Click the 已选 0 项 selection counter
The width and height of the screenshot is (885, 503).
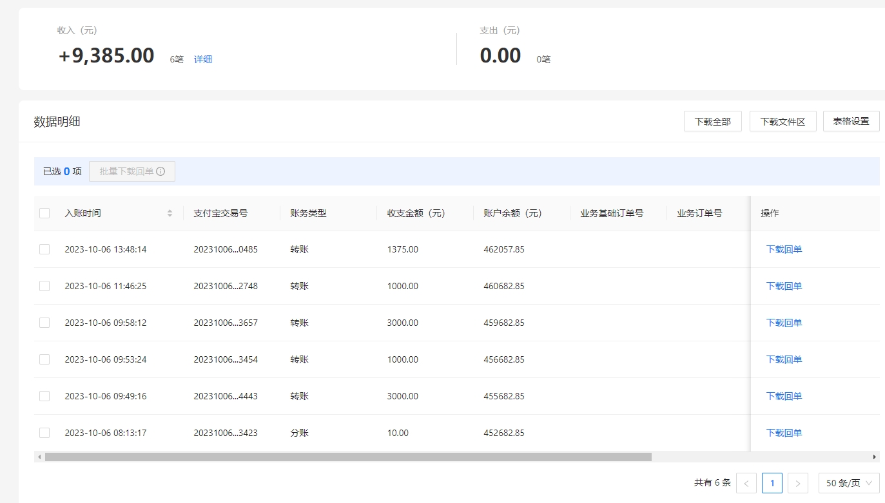coord(63,171)
